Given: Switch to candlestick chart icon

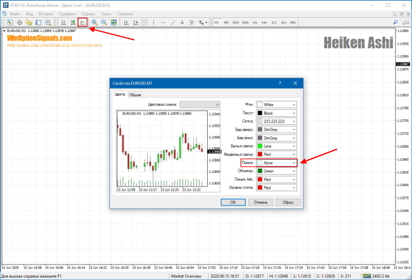Looking at the screenshot, I should (73, 22).
